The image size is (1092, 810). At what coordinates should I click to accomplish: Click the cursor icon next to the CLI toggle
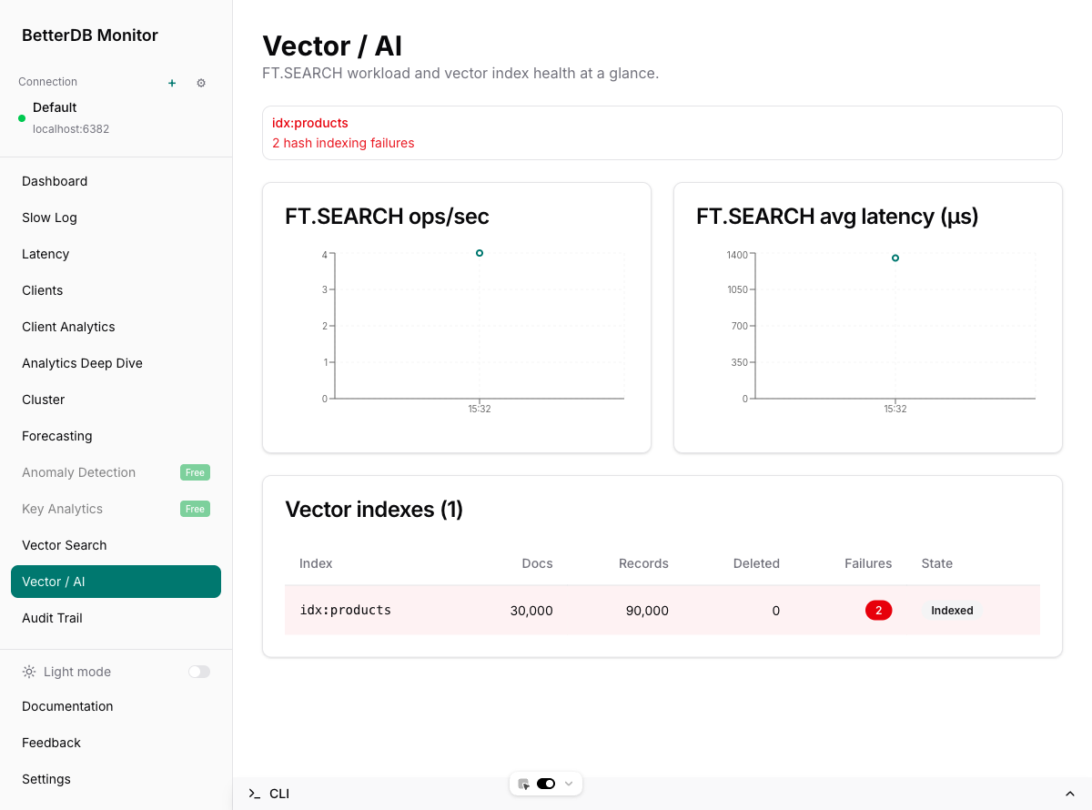(x=523, y=783)
